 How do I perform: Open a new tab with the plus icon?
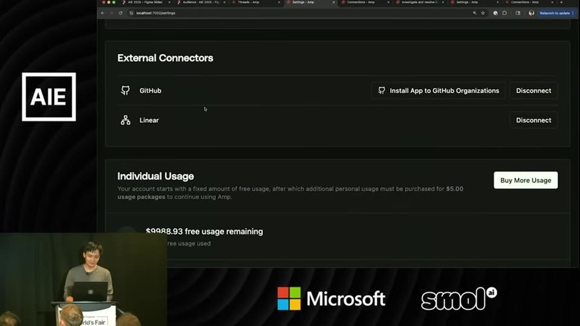click(x=561, y=2)
